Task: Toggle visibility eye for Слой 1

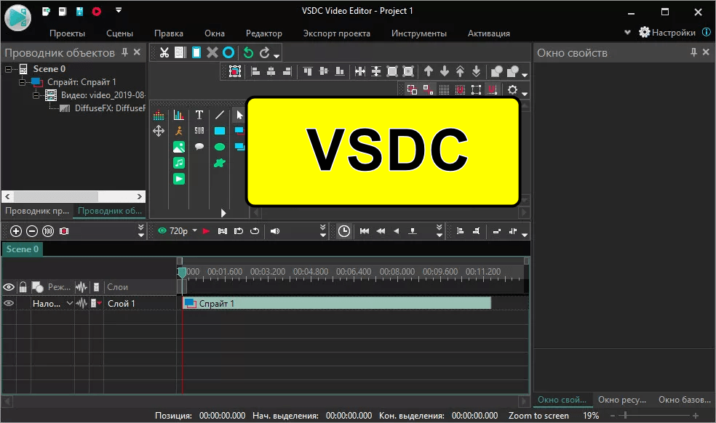Action: 9,304
